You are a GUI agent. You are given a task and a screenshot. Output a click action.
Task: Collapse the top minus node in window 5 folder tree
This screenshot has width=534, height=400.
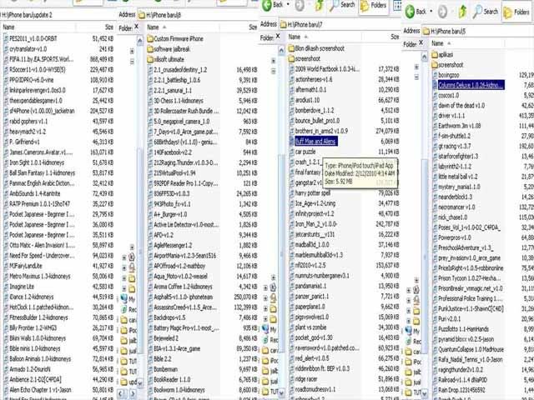click(x=416, y=77)
